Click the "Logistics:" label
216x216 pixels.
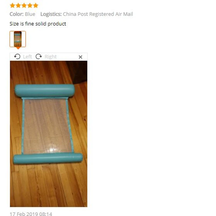click(51, 14)
